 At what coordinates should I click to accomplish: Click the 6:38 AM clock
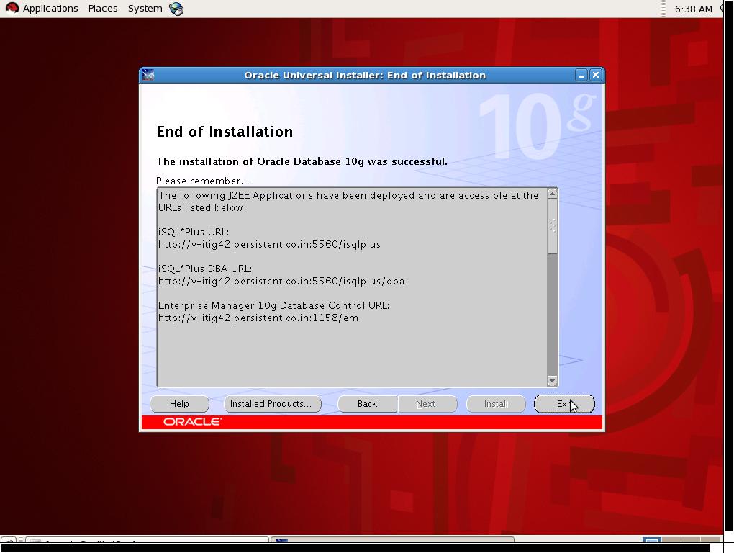tap(693, 9)
